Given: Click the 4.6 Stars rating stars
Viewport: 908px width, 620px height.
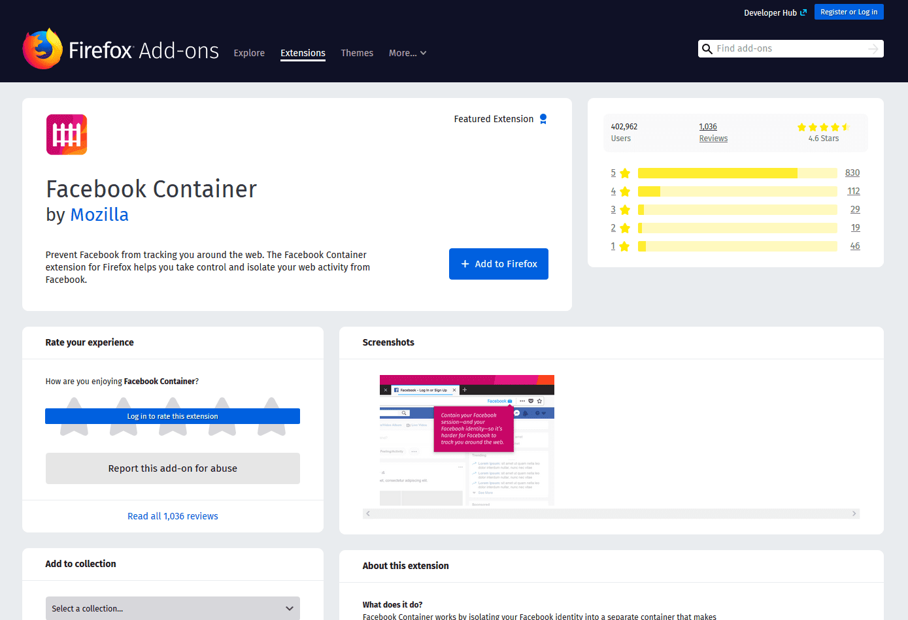Looking at the screenshot, I should [x=823, y=127].
